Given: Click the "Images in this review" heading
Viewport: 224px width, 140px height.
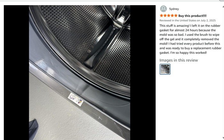Looking at the screenshot, I should (x=179, y=60).
